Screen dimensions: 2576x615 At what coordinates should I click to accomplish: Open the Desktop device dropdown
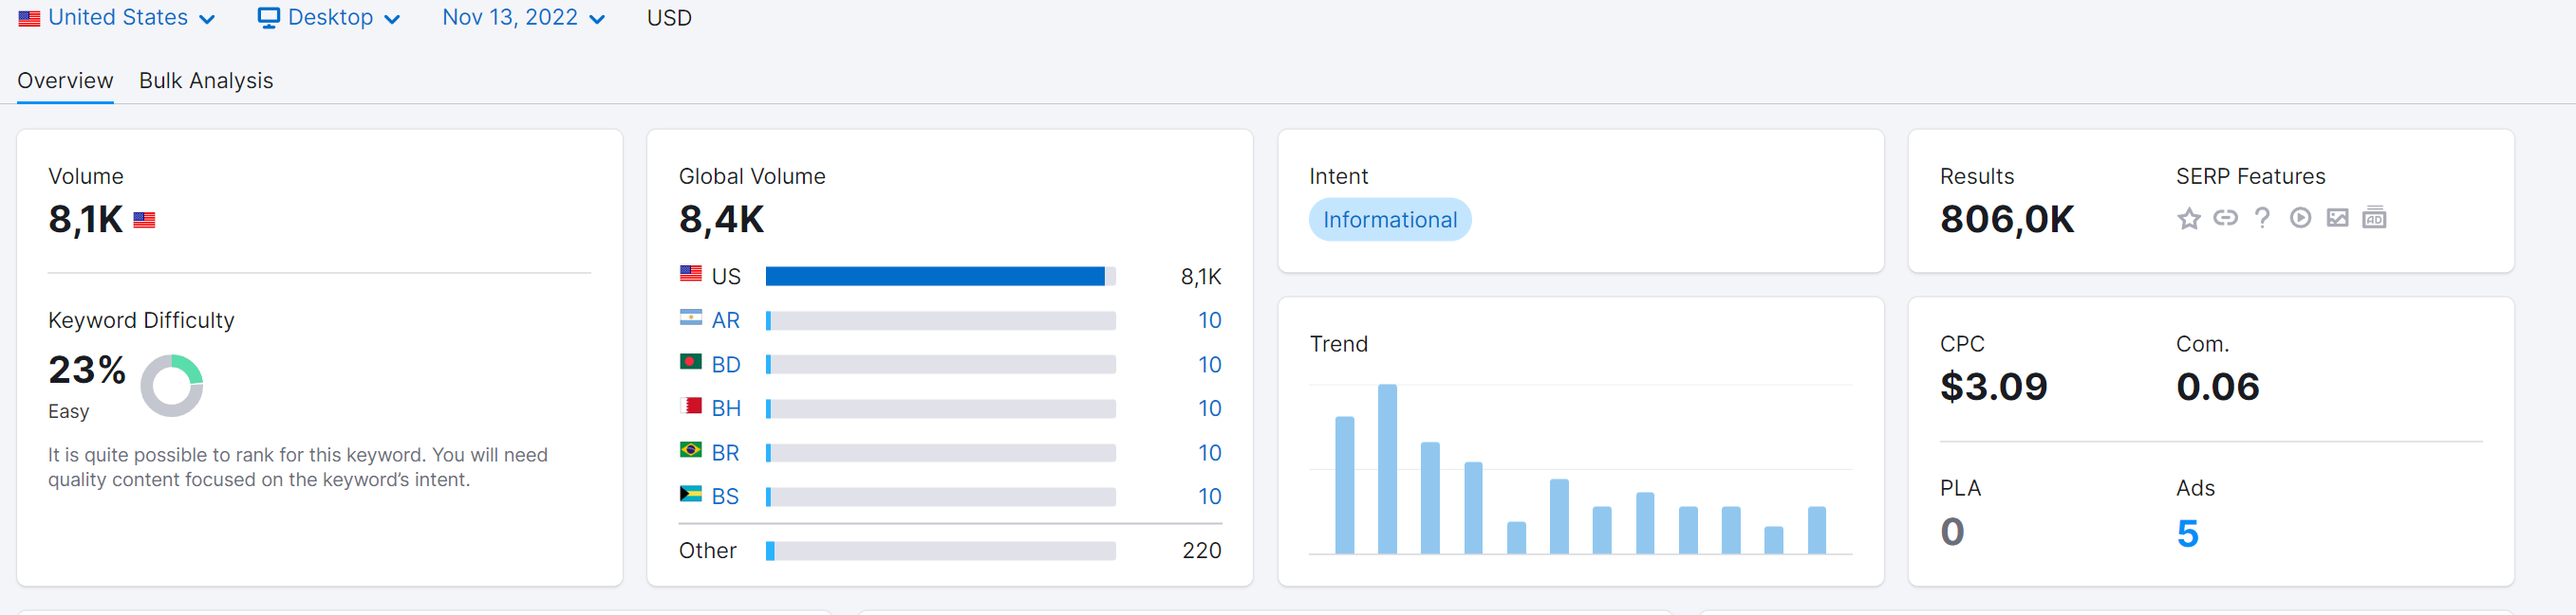point(328,18)
